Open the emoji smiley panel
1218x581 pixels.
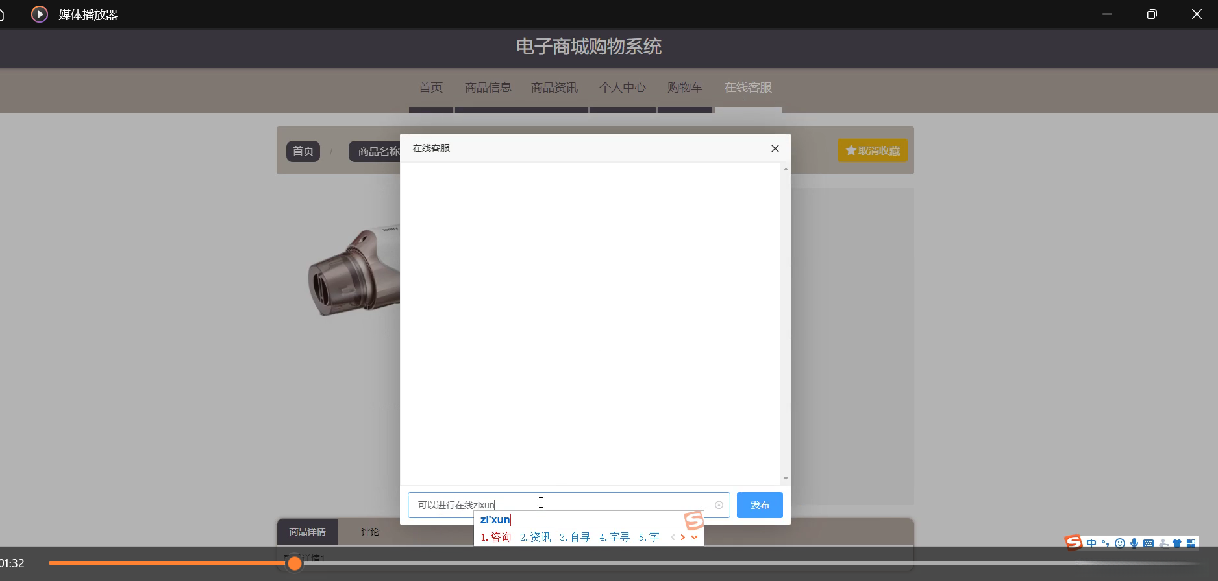pos(1120,543)
